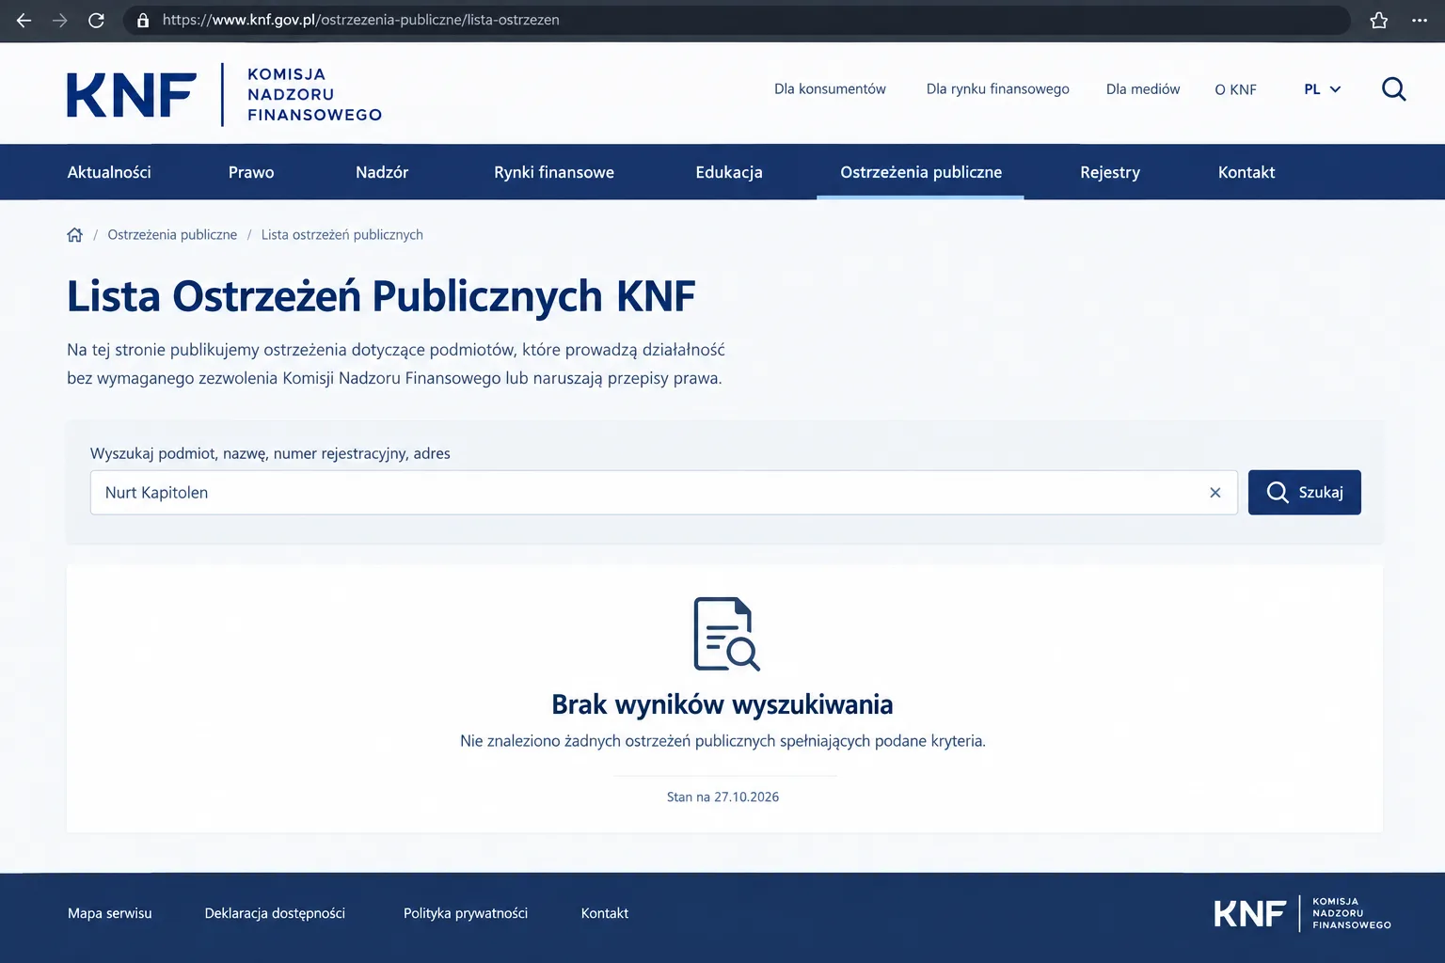This screenshot has width=1445, height=963.
Task: Follow the Dla konsumentów link
Action: point(830,89)
